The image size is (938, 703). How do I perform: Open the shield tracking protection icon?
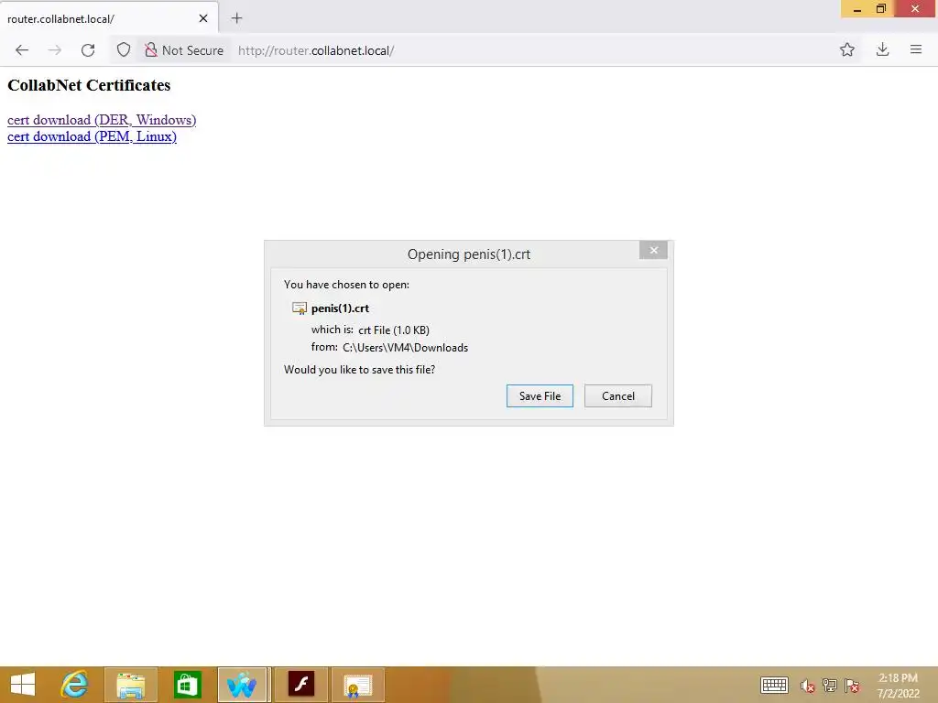click(124, 50)
